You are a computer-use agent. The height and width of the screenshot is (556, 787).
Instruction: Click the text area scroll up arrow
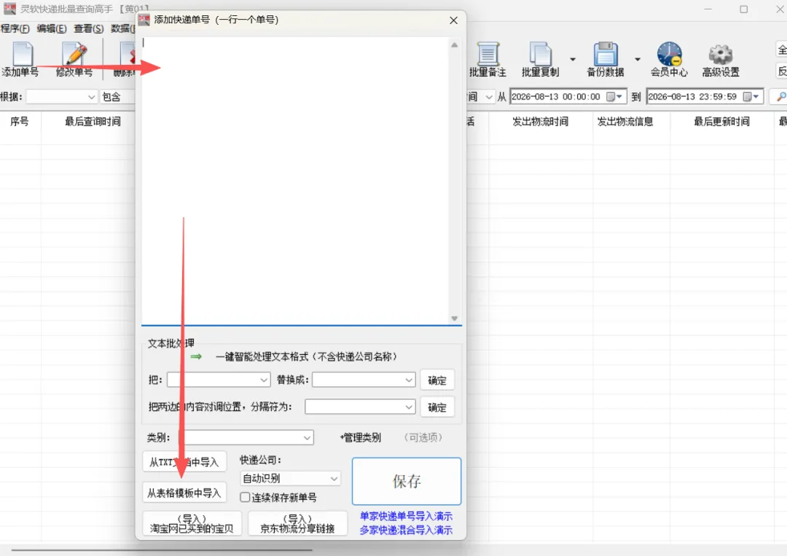click(454, 44)
